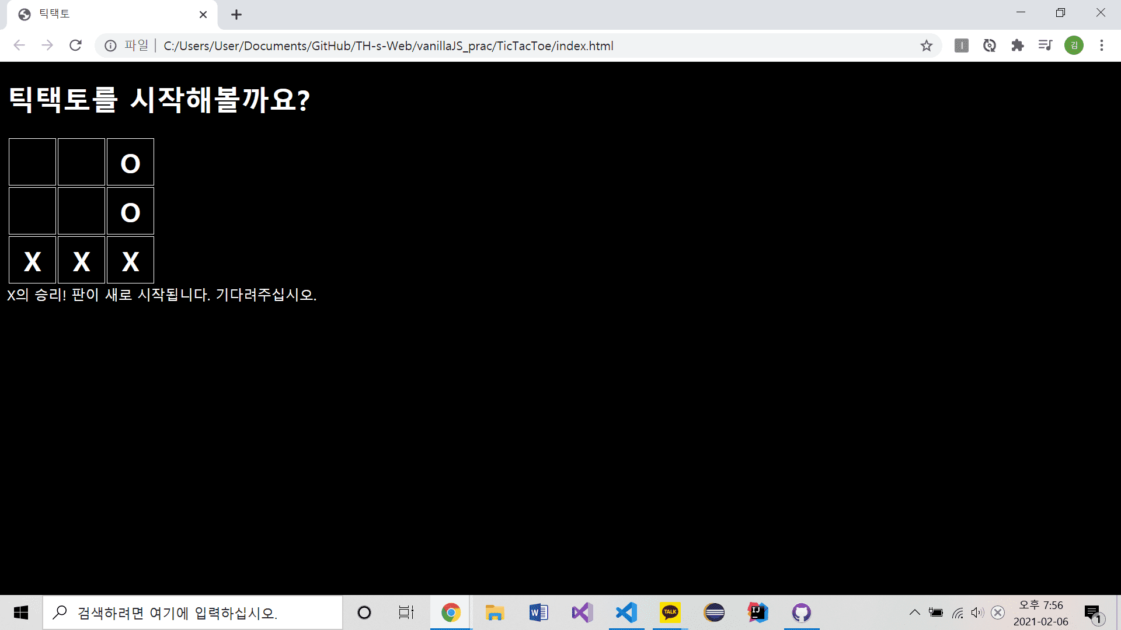Image resolution: width=1121 pixels, height=630 pixels.
Task: Bookmark this page with the star icon
Action: [927, 45]
